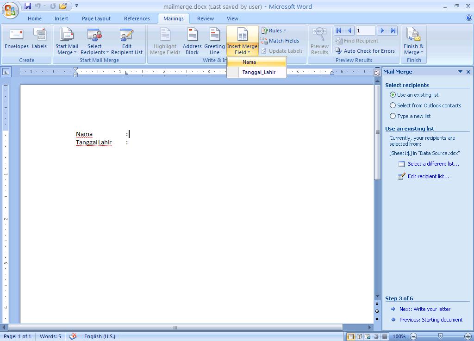
Task: Select Use an existing list
Action: coord(414,95)
